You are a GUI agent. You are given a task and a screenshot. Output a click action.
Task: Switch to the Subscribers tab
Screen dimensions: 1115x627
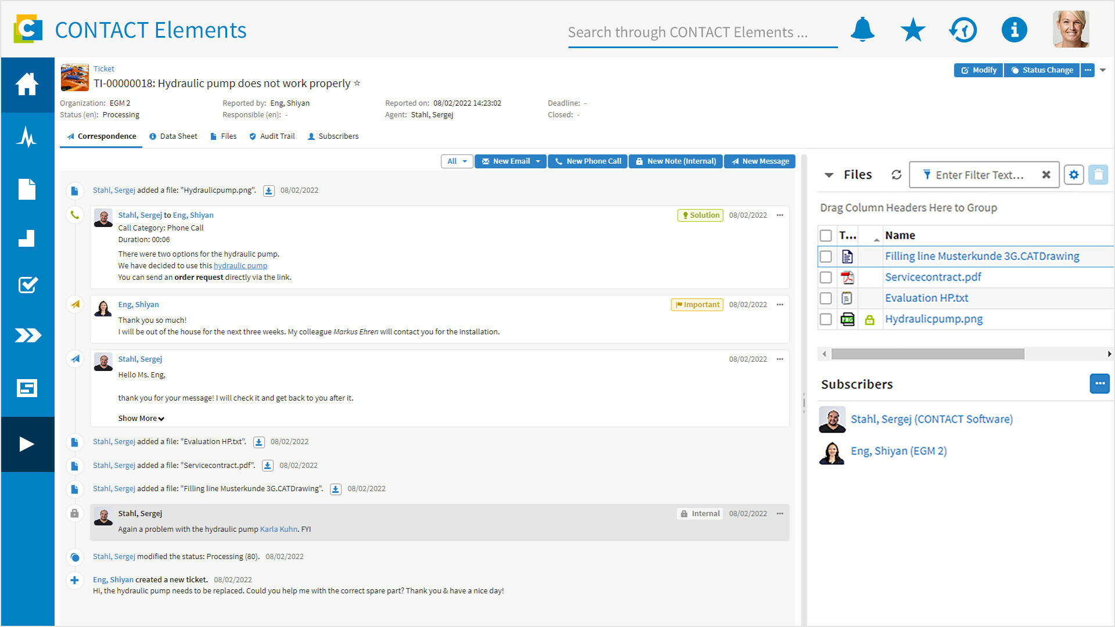click(x=333, y=136)
